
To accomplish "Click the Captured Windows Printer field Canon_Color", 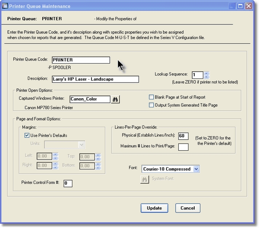I will (x=90, y=99).
